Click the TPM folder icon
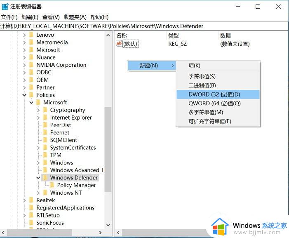The image size is (289, 238). click(x=45, y=155)
